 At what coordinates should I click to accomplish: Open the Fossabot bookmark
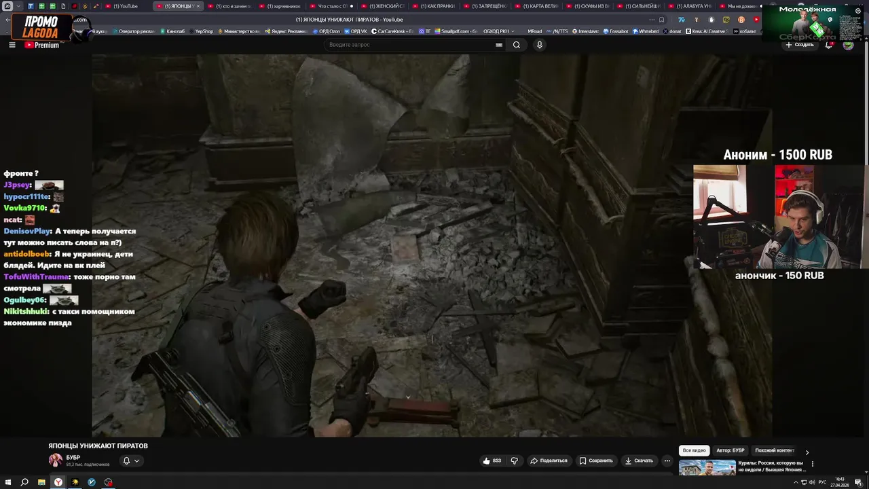616,31
